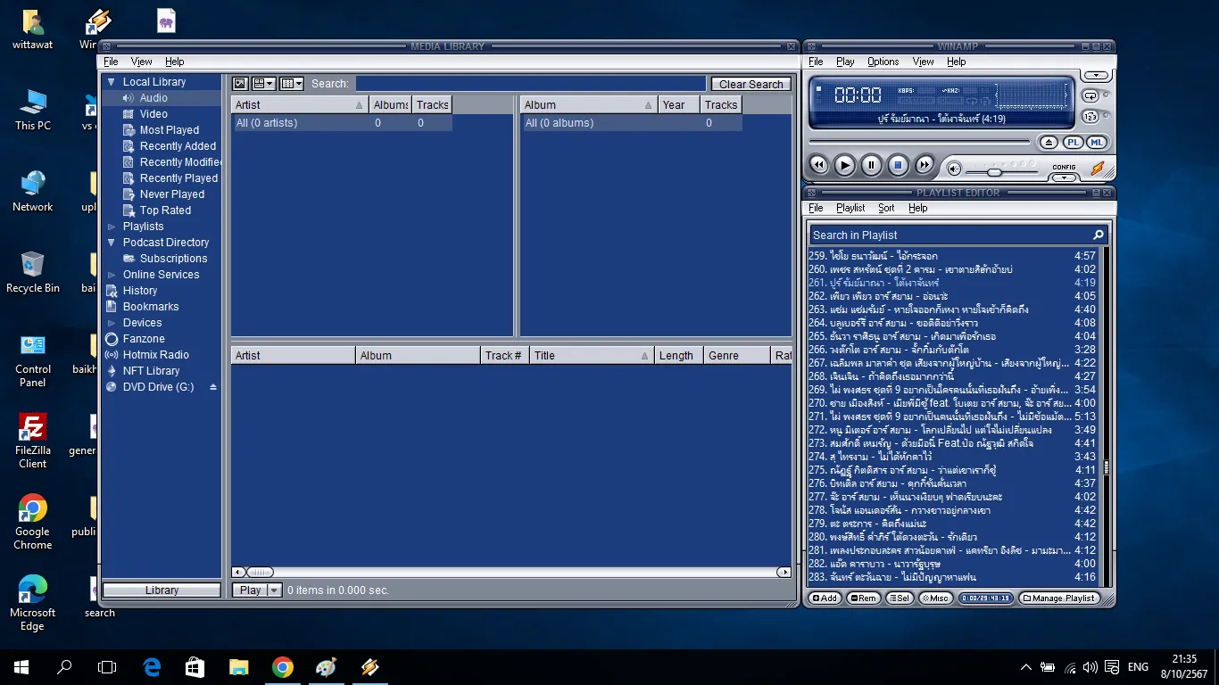Click the Winamp song seek bar
Viewport: 1219px width, 685px height.
click(920, 143)
